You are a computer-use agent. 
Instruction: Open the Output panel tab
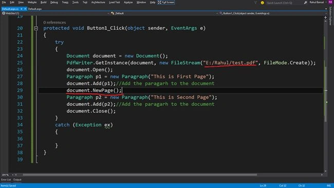click(x=17, y=180)
